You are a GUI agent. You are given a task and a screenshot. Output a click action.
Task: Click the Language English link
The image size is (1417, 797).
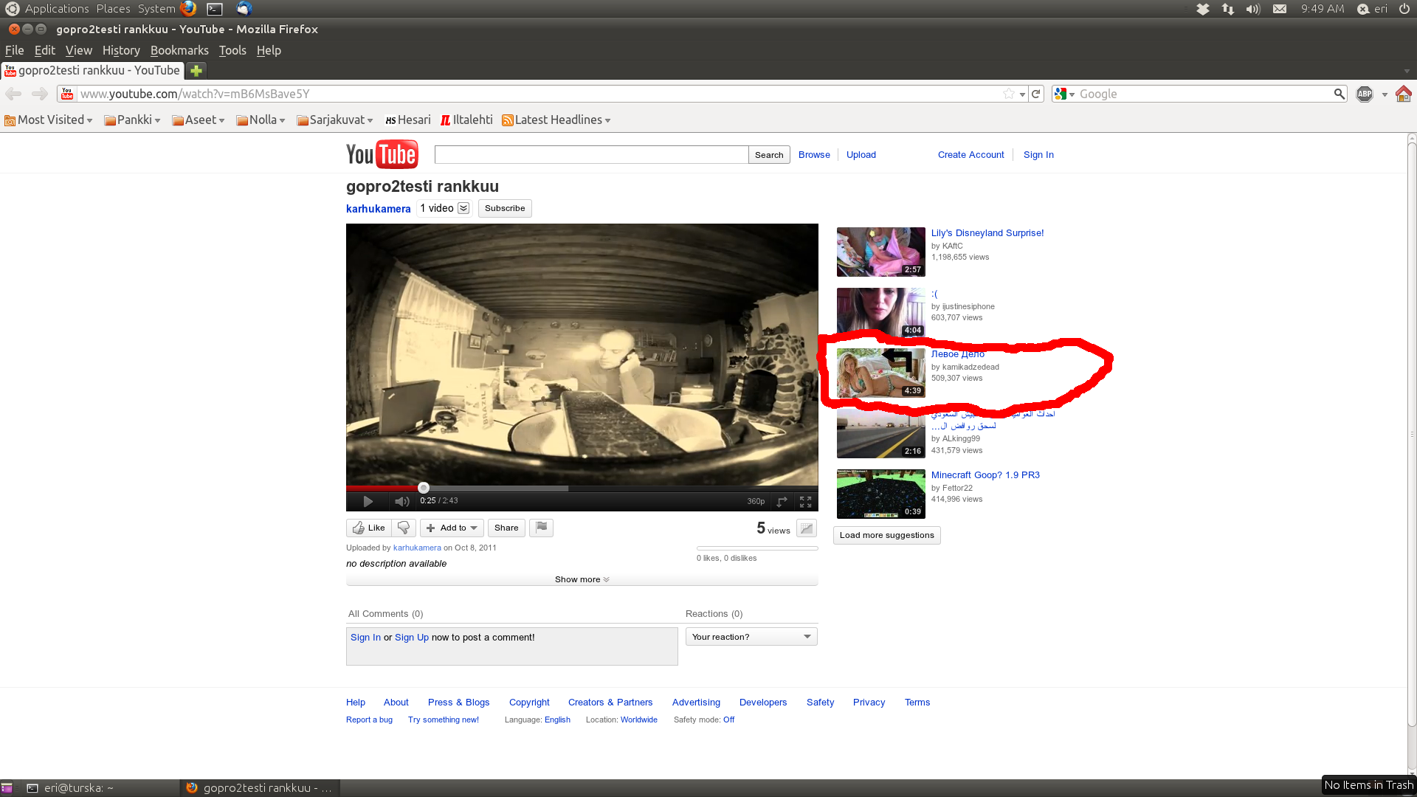tap(557, 720)
